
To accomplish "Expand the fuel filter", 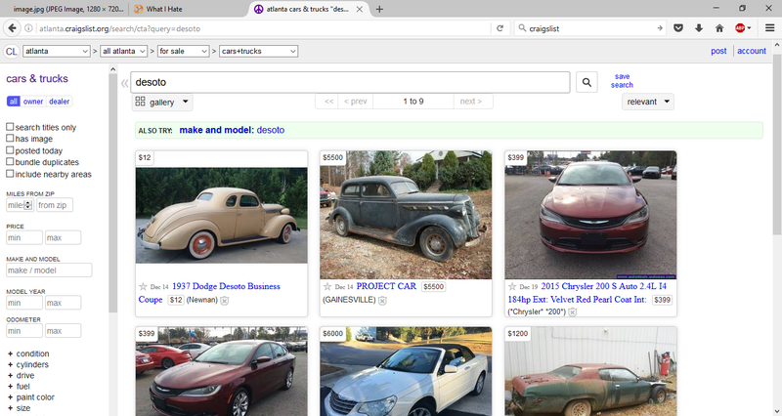I will (x=19, y=387).
